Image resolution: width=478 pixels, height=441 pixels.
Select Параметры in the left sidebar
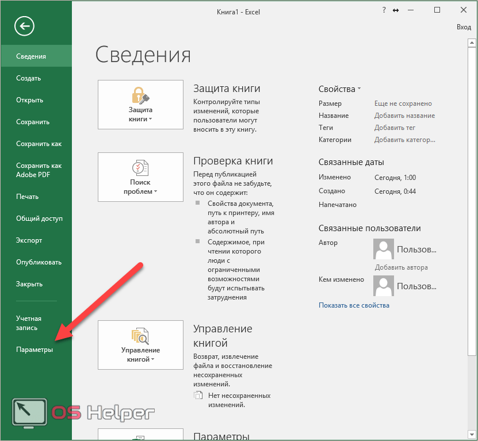coord(35,350)
